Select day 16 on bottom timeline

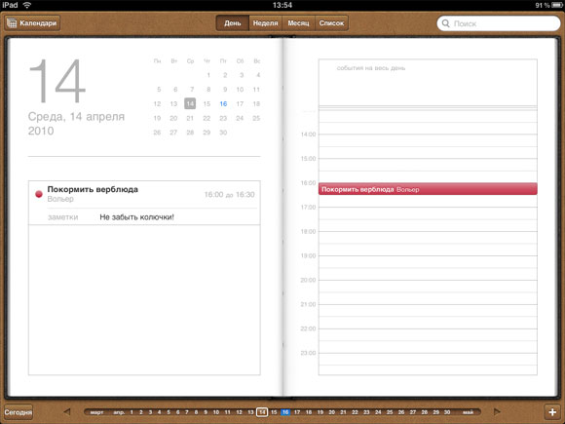pyautogui.click(x=285, y=412)
